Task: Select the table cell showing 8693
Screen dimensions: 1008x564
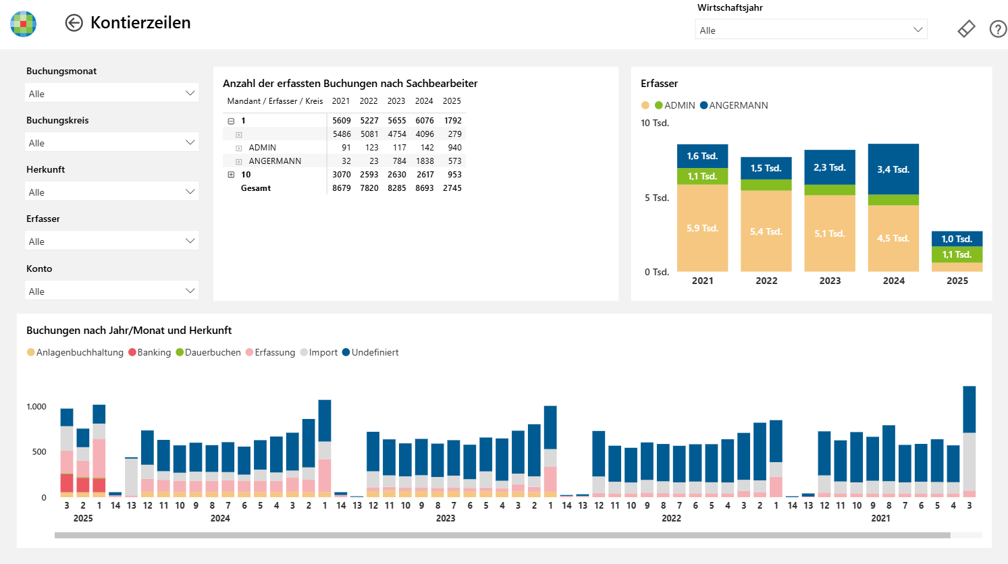Action: point(425,188)
